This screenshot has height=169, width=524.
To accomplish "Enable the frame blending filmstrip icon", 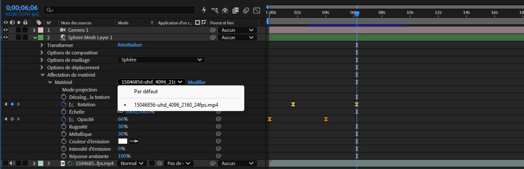I will tap(236, 10).
